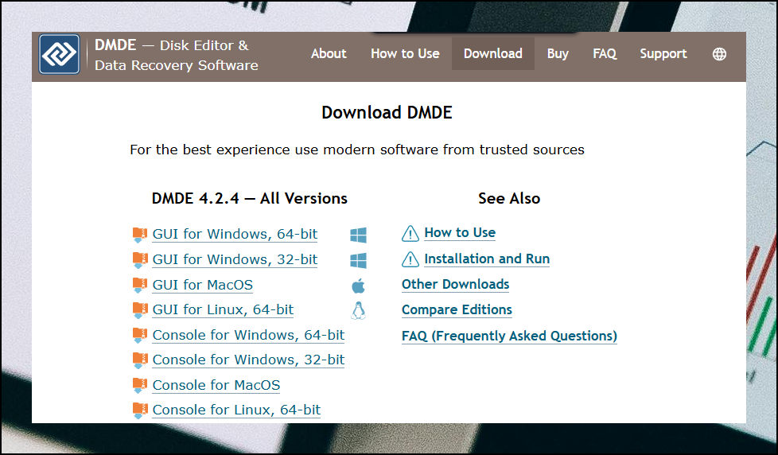Click the DMDE site title text

click(176, 55)
